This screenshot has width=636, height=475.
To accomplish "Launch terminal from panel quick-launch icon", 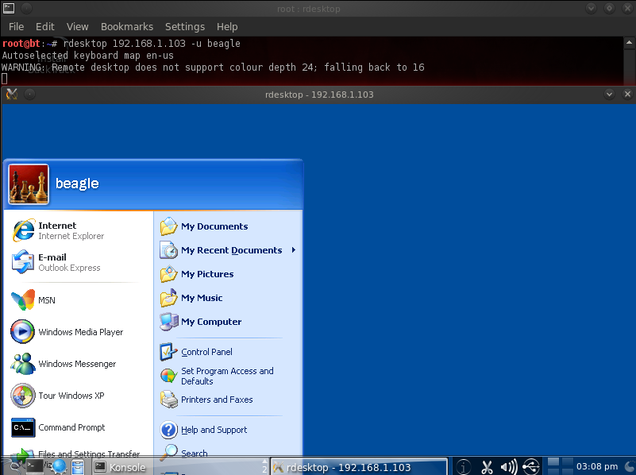I will 35,466.
